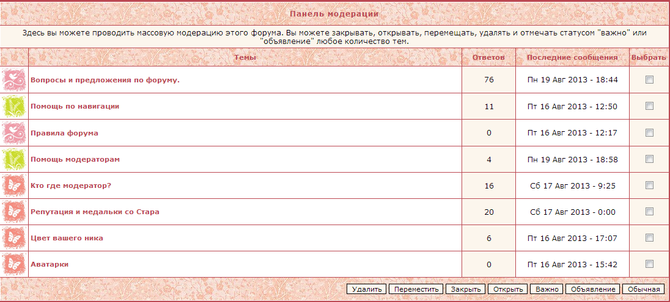Select the "Репутация и медальки со Стара" checkbox
670x302 pixels.
tap(649, 212)
